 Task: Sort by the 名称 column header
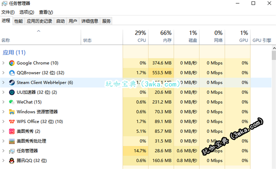pos(40,37)
